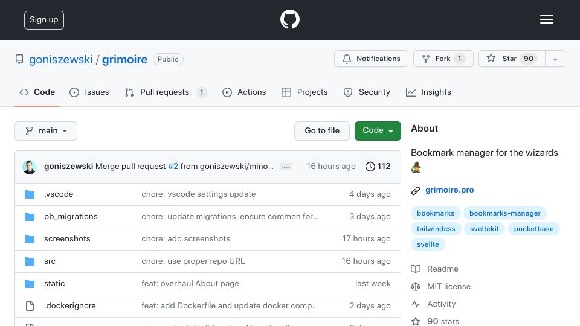
Task: Open the src folder
Action: [50, 261]
